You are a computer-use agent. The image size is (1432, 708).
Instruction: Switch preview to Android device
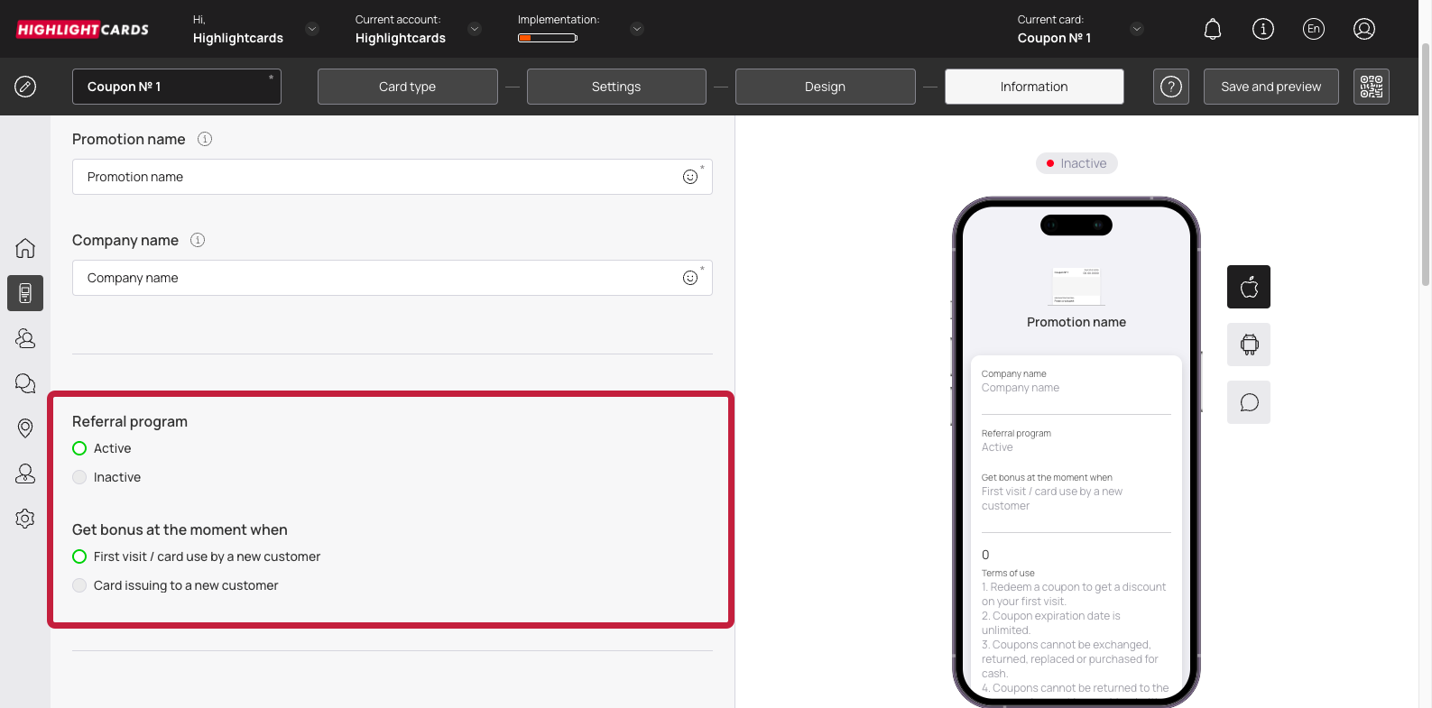pos(1248,345)
